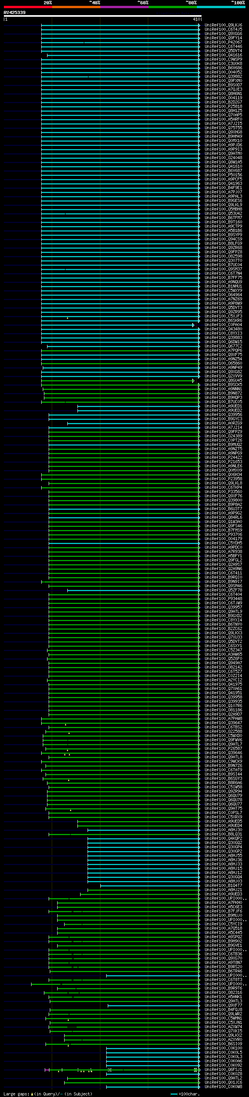Open the UniRef100_Q9XF77 hit
This screenshot has height=1097, width=249.
click(x=223, y=1005)
